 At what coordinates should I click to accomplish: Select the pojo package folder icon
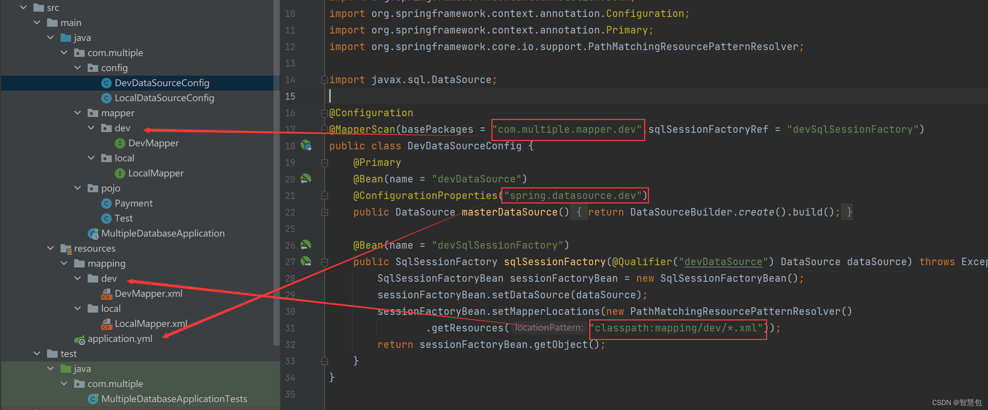click(x=93, y=188)
